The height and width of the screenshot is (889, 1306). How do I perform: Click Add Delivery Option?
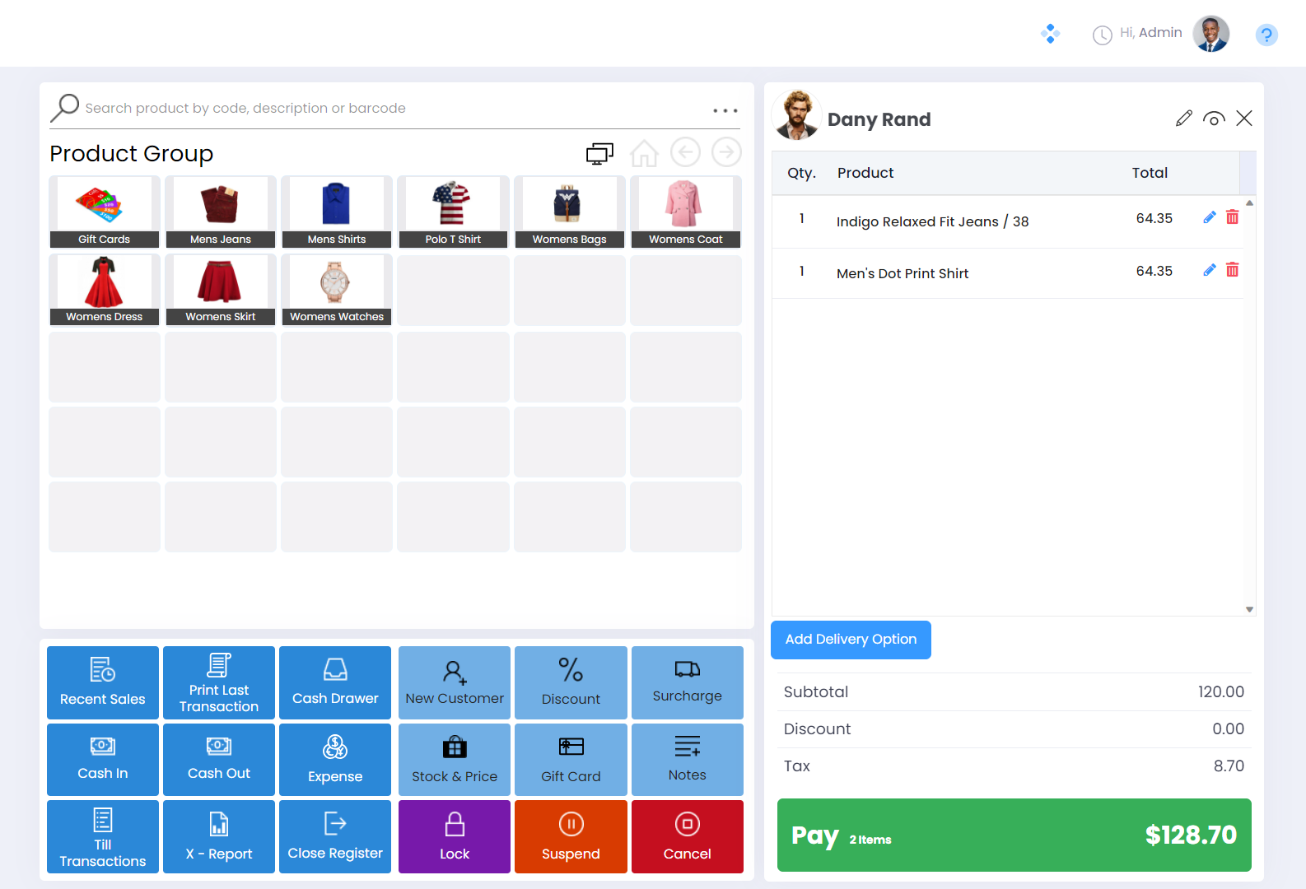pos(851,640)
